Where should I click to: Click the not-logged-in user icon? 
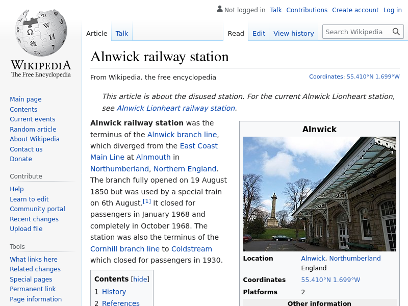pos(219,9)
